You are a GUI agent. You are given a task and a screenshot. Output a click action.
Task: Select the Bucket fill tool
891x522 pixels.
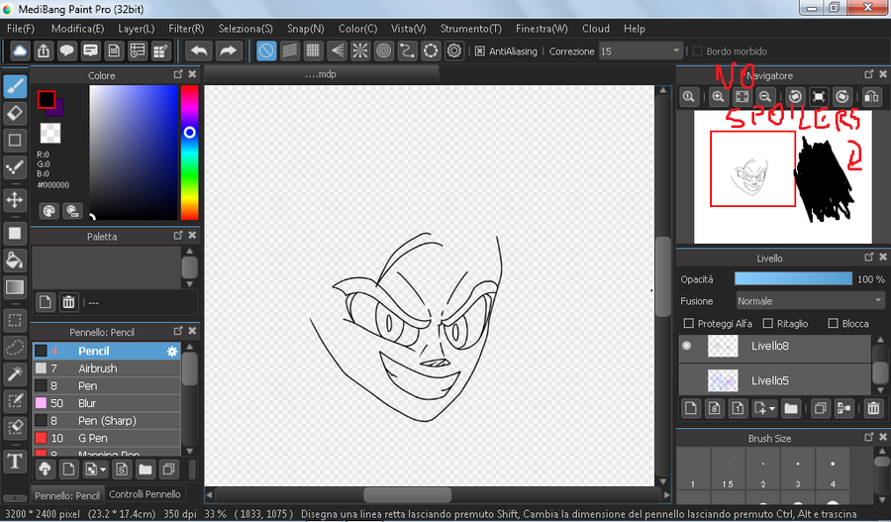pos(15,261)
